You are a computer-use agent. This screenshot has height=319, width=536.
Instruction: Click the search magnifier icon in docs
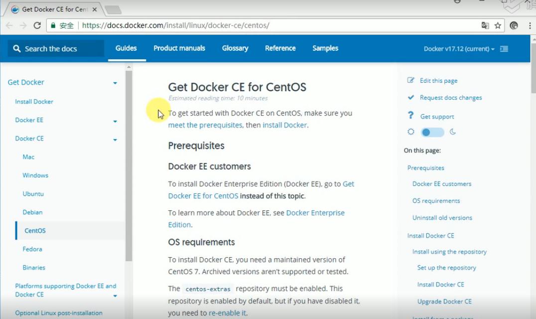[17, 48]
